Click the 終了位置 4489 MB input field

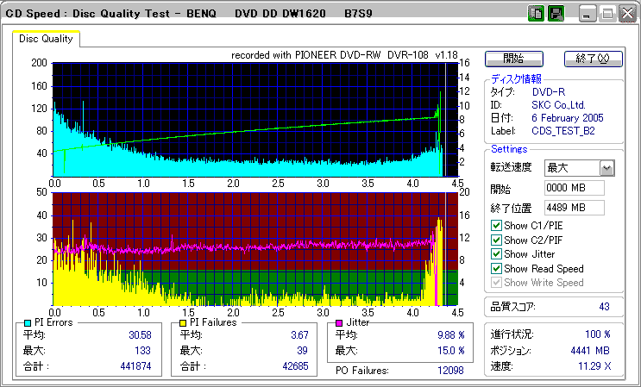pos(575,208)
